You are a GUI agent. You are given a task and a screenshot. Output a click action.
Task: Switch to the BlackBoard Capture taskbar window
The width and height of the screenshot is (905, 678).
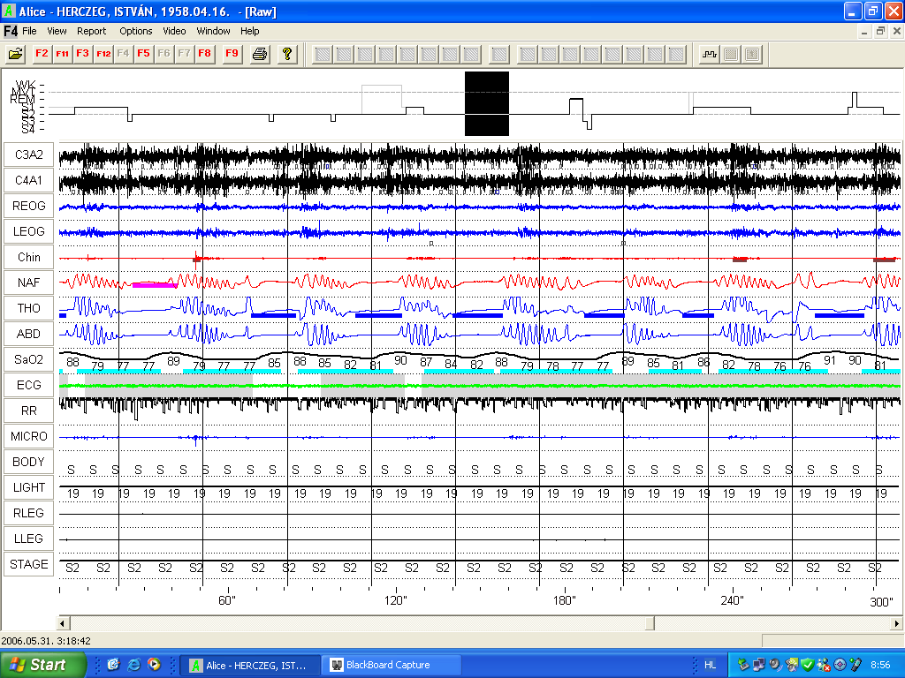tap(392, 666)
